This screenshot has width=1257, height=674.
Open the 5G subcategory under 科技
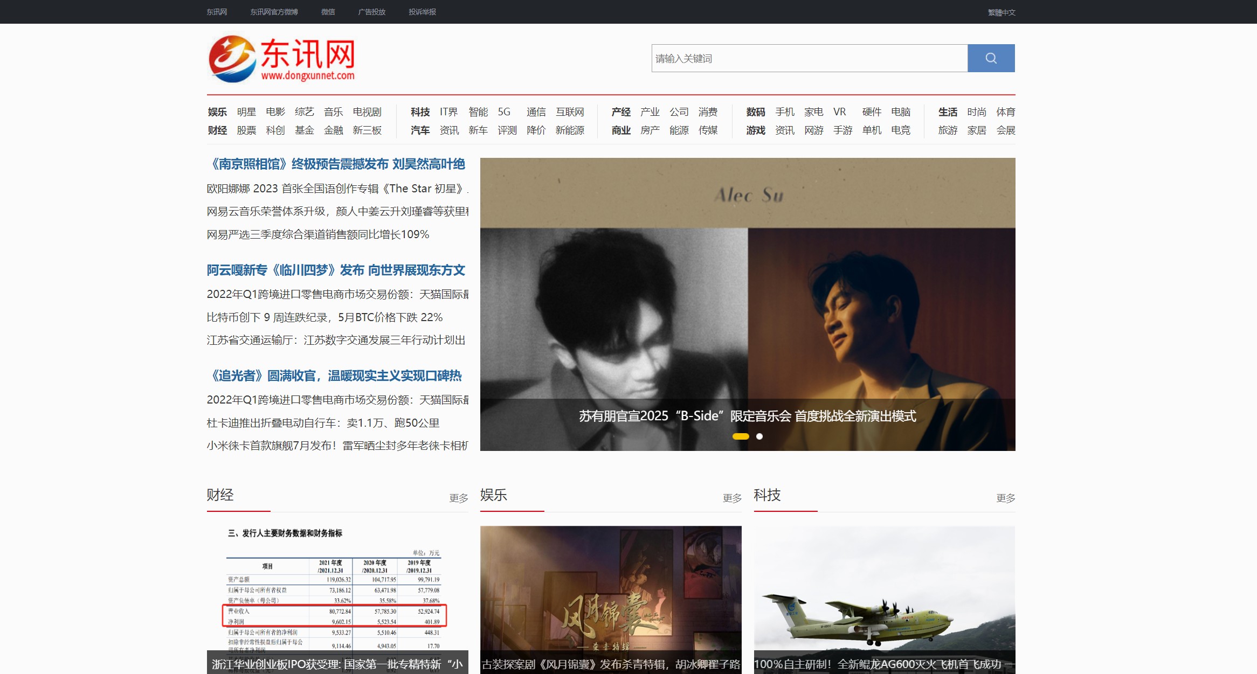click(x=505, y=112)
